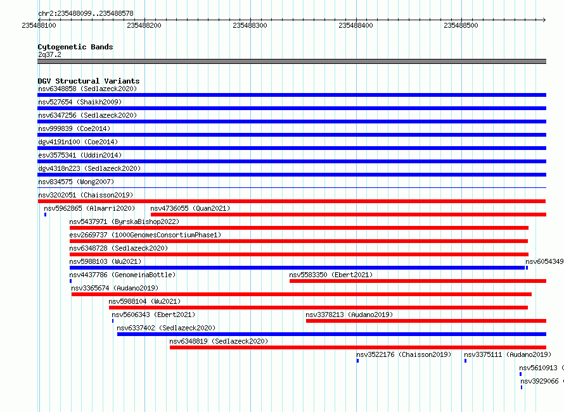Select the blue bar under nsv527654
This screenshot has width=564, height=412.
pos(292,108)
